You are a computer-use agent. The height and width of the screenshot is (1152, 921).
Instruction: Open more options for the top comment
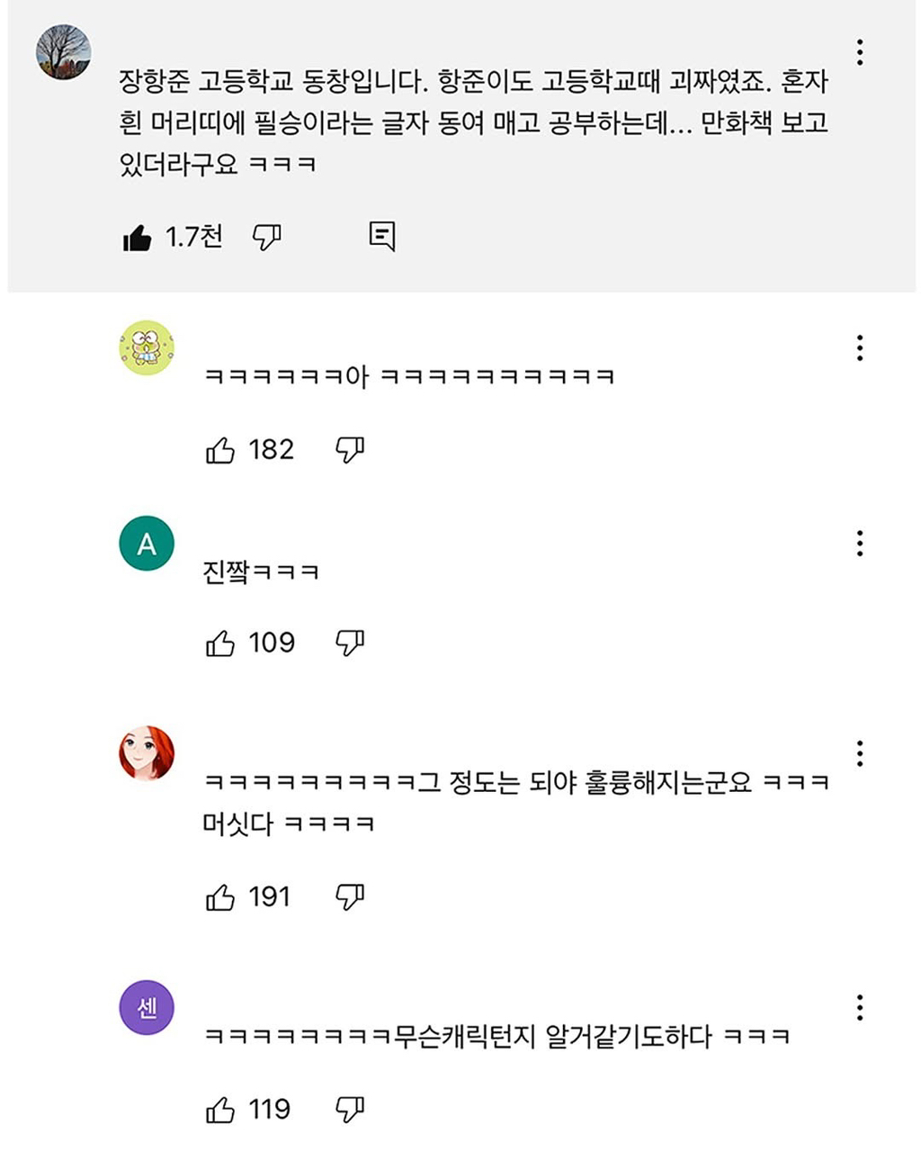click(860, 53)
